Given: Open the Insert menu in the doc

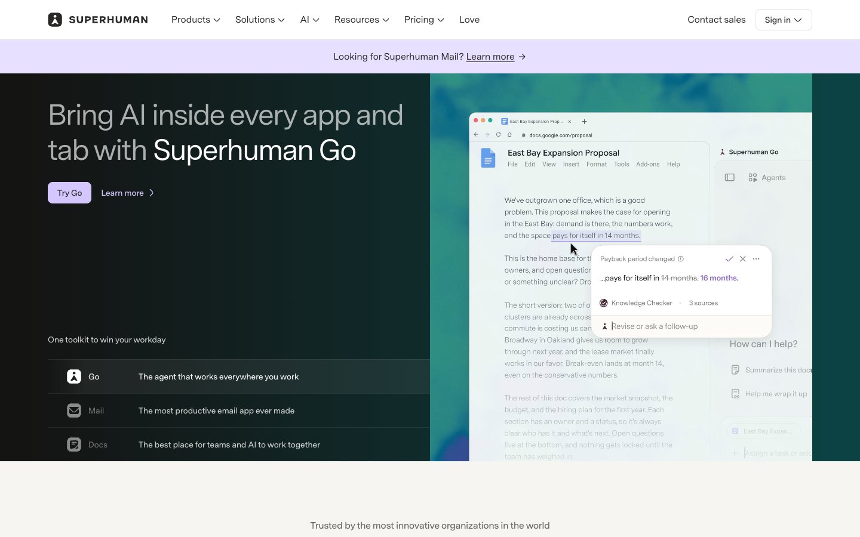Looking at the screenshot, I should click(571, 164).
